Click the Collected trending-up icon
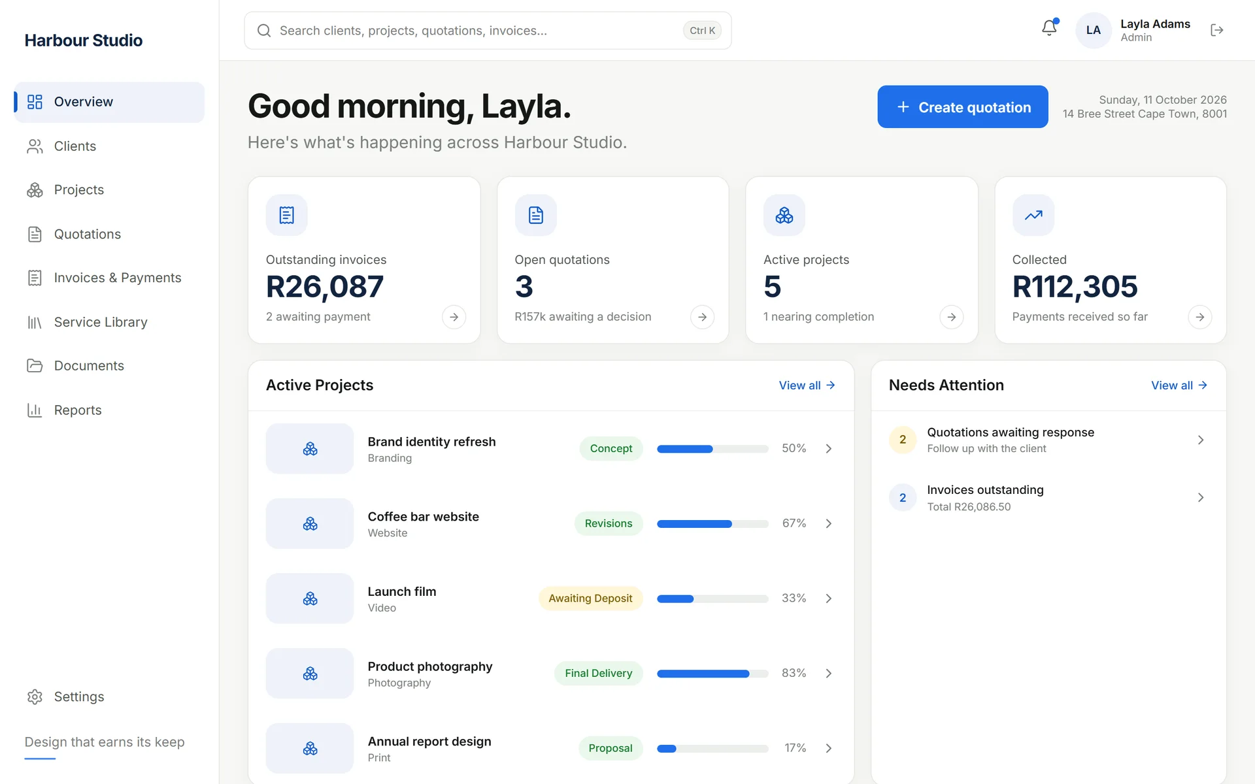 click(x=1033, y=215)
